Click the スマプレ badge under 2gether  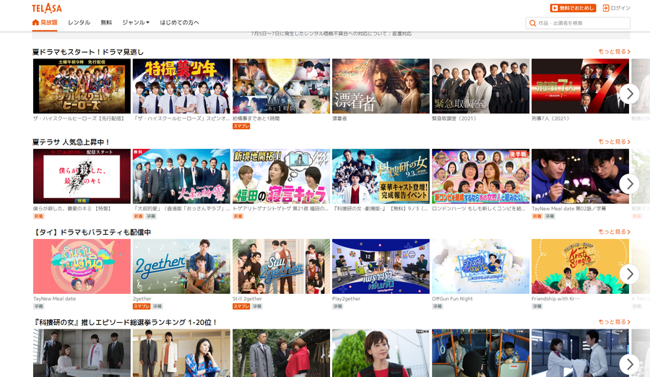point(142,306)
